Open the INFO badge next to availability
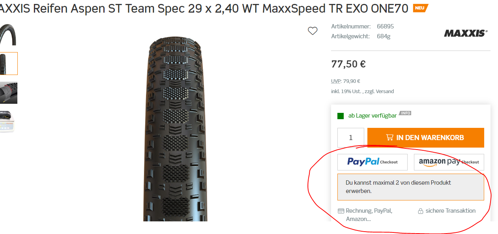Viewport: 498px width, 234px height. click(x=405, y=113)
